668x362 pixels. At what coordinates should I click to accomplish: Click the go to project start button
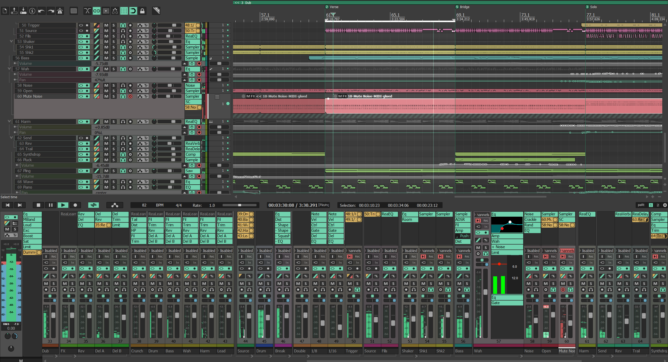tap(8, 205)
